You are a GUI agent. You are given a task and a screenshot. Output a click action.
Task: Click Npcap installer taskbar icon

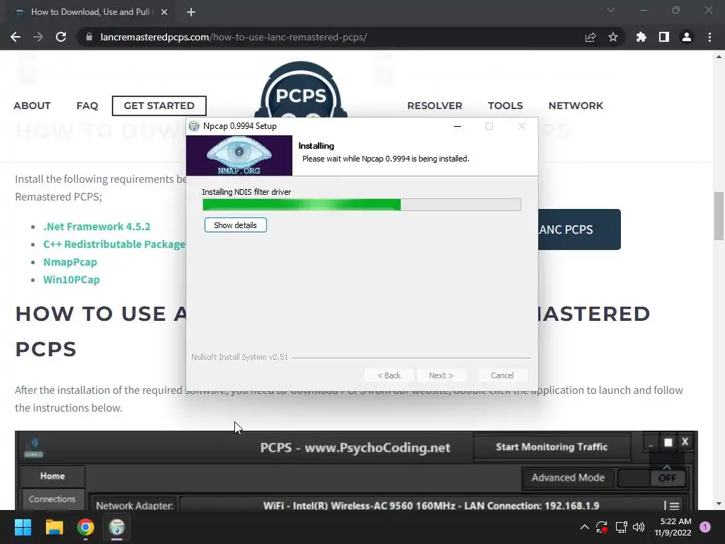pos(117,527)
